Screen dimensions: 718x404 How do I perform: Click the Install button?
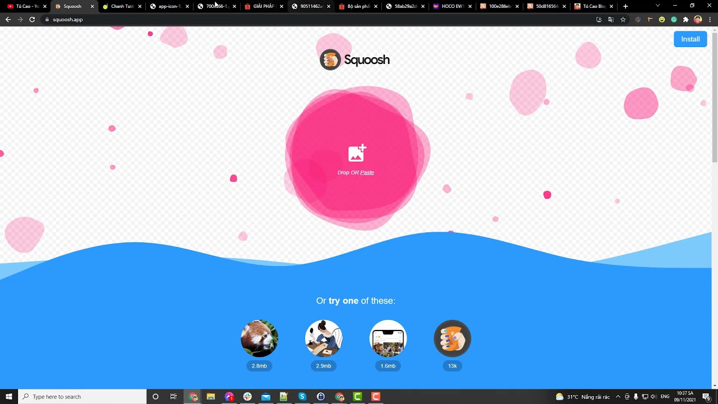click(x=690, y=39)
